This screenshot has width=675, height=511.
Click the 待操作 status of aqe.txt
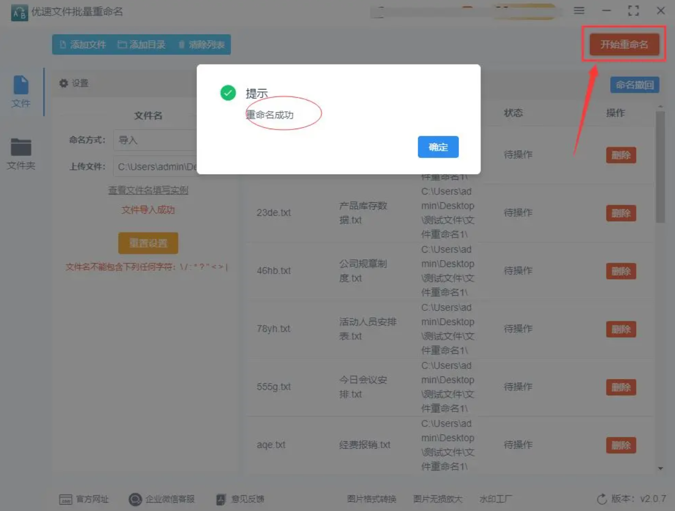click(x=518, y=445)
